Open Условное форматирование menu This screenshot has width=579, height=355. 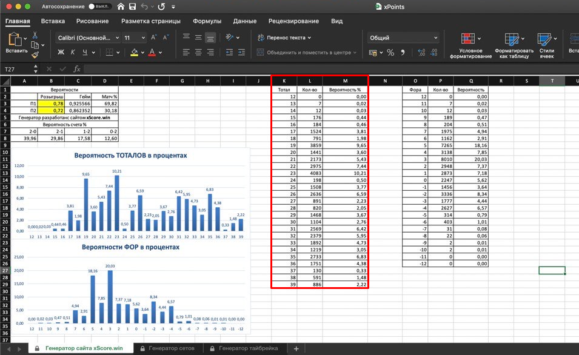coord(471,45)
